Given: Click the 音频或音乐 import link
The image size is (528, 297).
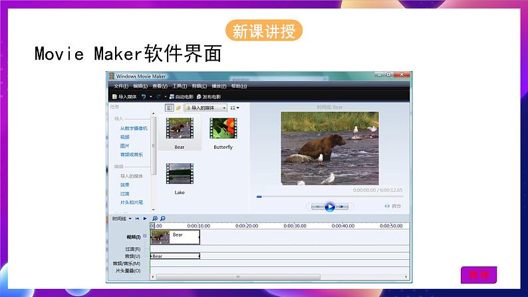Looking at the screenshot, I should click(131, 155).
